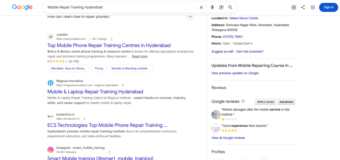Click the Justdial favicon
This screenshot has height=160, width=340.
coord(50,37)
